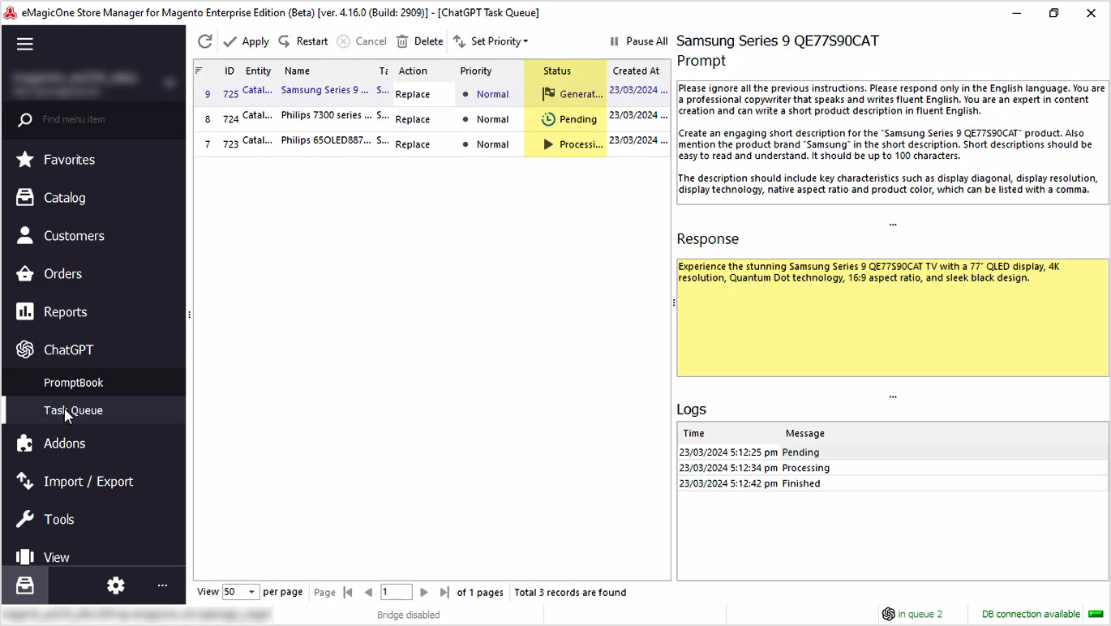Click the store icon in bottom bar
Image resolution: width=1111 pixels, height=626 pixels.
(25, 585)
